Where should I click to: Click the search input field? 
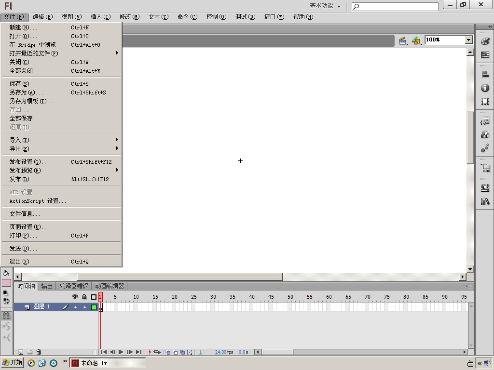(x=395, y=6)
